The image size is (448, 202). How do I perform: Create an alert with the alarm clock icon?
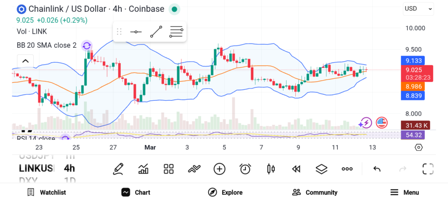[245, 169]
